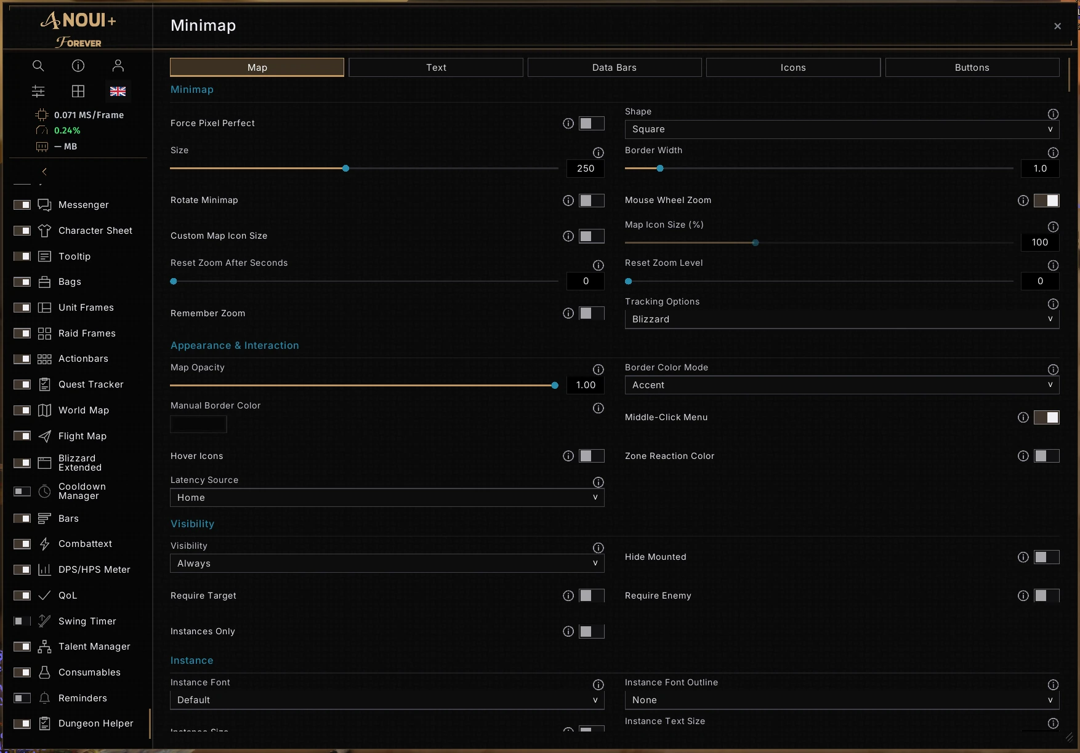Image resolution: width=1080 pixels, height=753 pixels.
Task: Toggle the Rotate Minimap switch
Action: [592, 201]
